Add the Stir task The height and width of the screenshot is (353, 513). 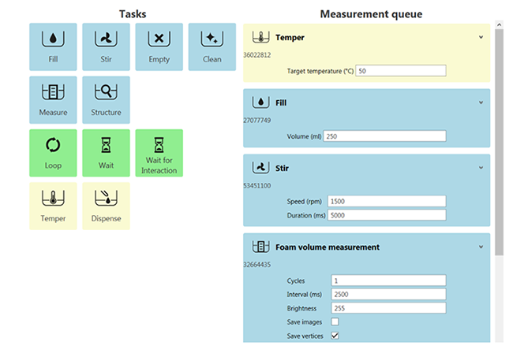tap(106, 46)
